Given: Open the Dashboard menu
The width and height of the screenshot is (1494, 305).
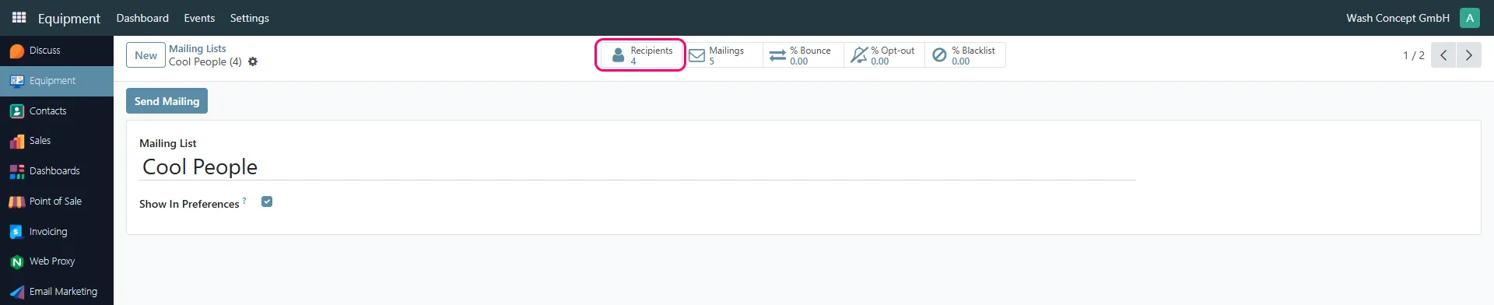Looking at the screenshot, I should coord(142,18).
